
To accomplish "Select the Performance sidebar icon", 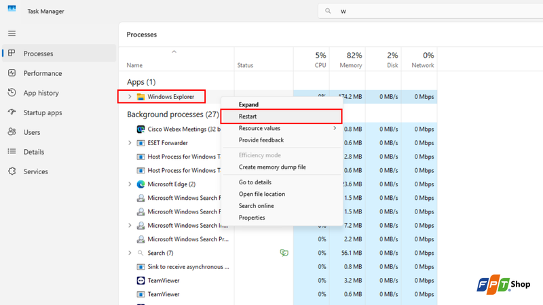I will pyautogui.click(x=12, y=73).
